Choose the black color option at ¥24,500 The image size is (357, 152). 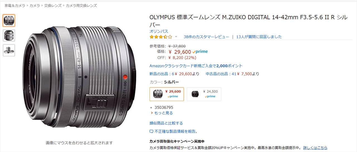click(204, 94)
